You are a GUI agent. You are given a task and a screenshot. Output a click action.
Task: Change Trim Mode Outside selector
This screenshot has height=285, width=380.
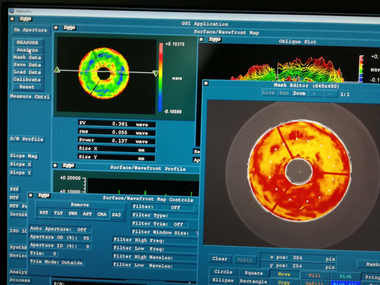[x=56, y=262]
